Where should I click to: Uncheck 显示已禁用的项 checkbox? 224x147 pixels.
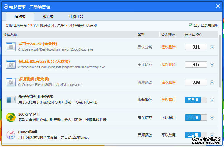190,25
